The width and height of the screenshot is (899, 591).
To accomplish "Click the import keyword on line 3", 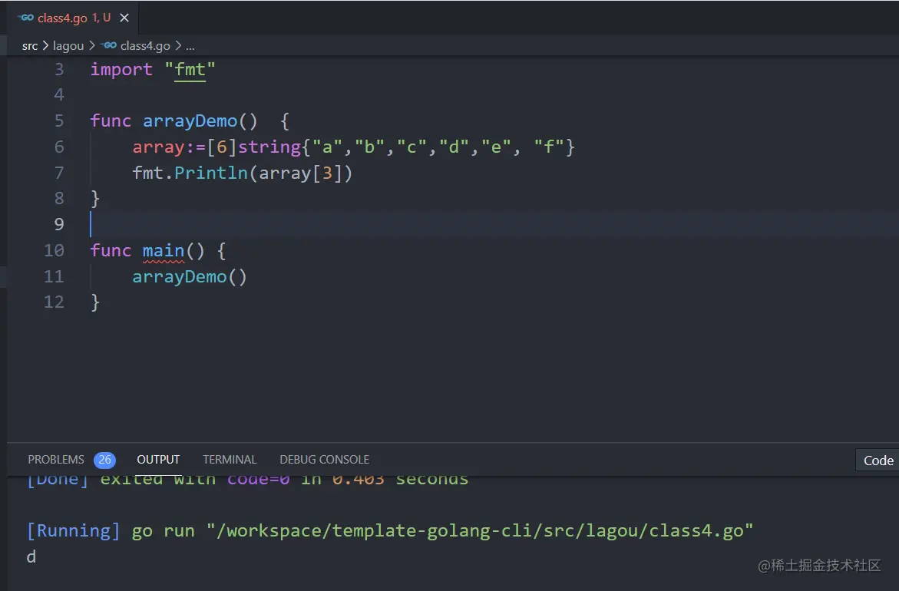I will [121, 69].
